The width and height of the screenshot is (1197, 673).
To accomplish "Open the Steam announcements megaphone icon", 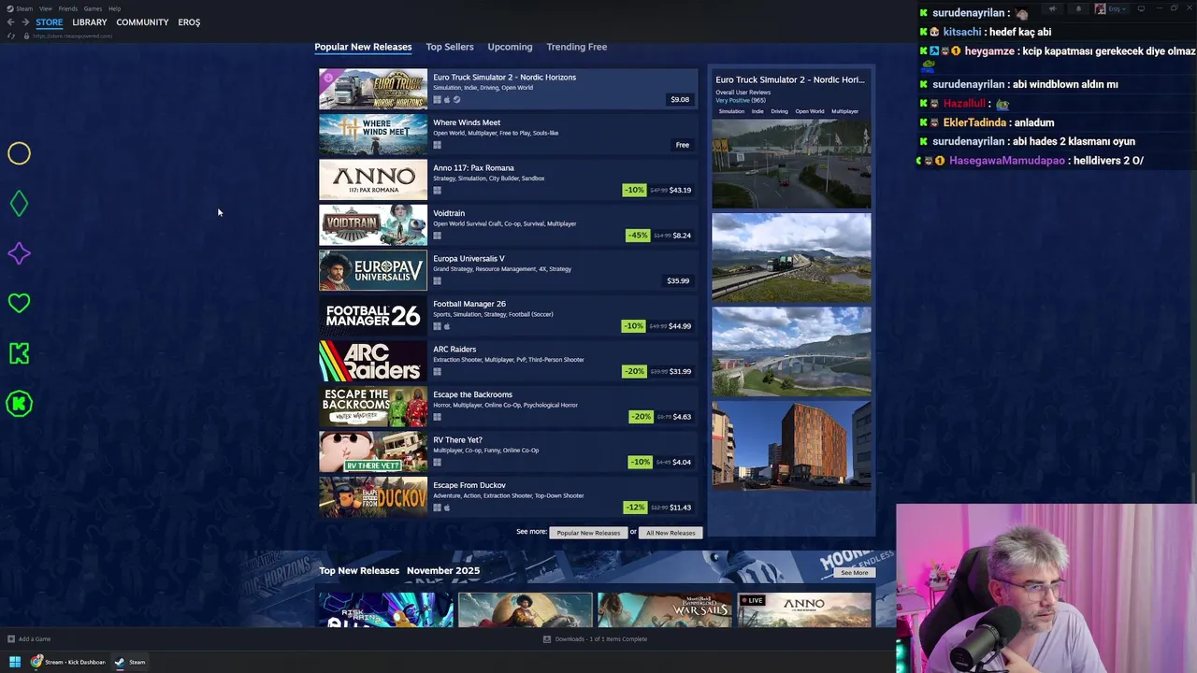I will pos(1052,8).
